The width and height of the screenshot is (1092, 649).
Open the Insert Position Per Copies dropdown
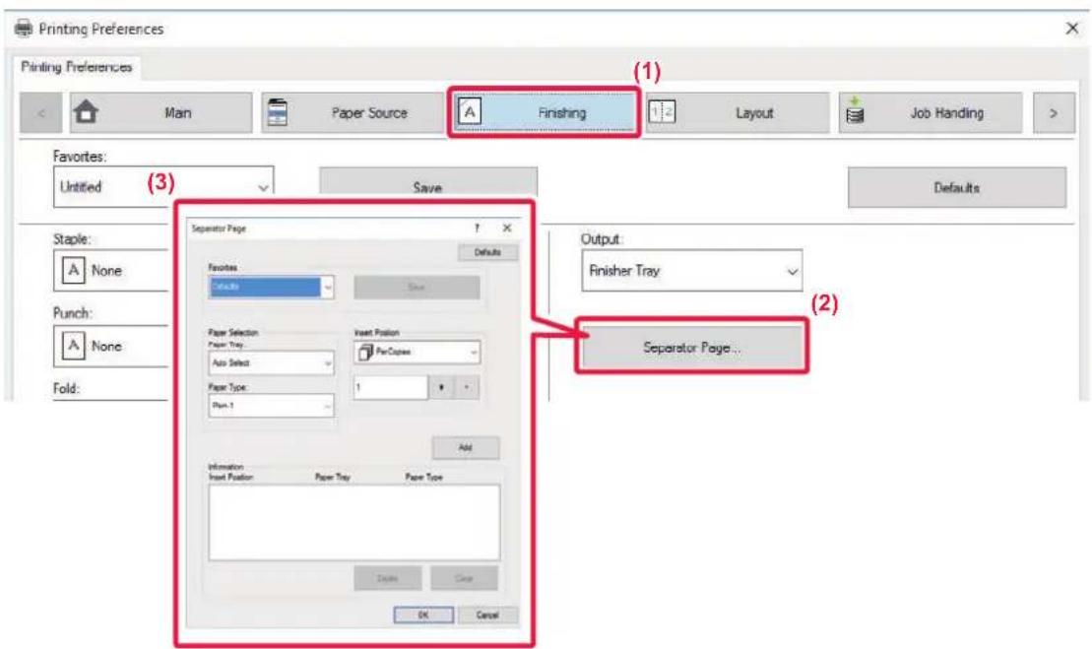pos(417,353)
